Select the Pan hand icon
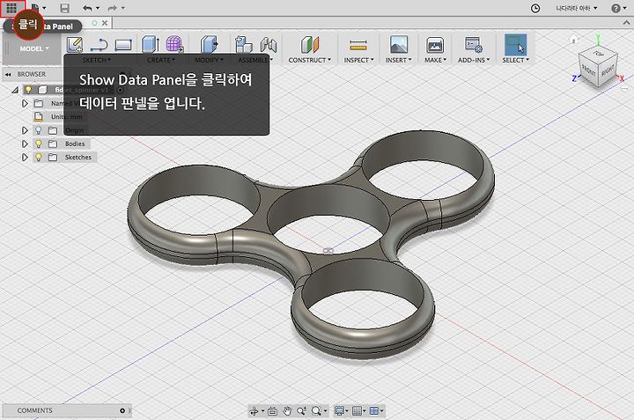Viewport: 634px width, 420px height. coord(287,411)
